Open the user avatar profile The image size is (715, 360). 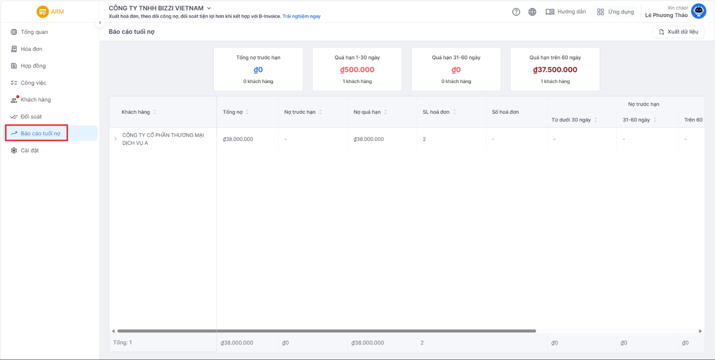(699, 11)
